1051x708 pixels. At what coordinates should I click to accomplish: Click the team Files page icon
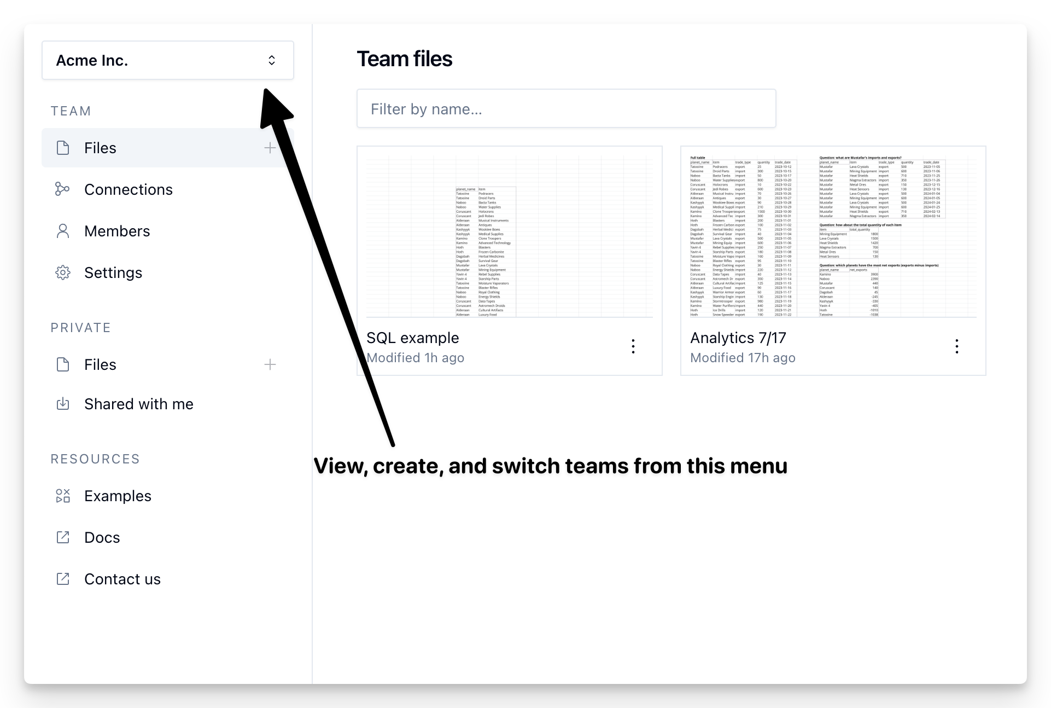tap(63, 148)
